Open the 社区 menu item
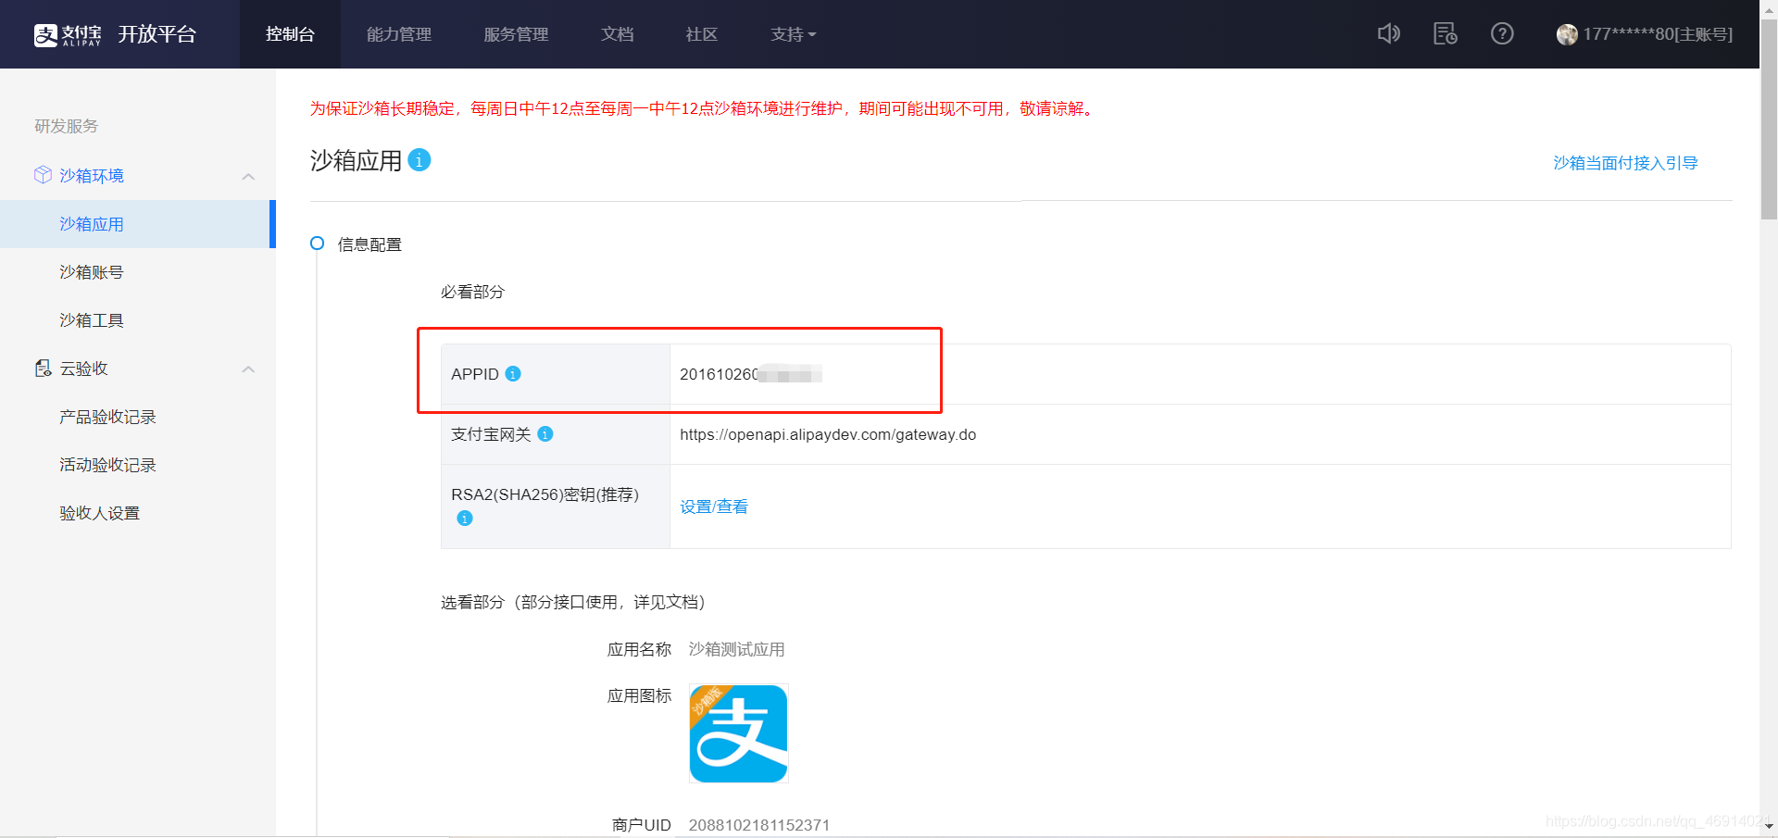The width and height of the screenshot is (1778, 838). 702,34
